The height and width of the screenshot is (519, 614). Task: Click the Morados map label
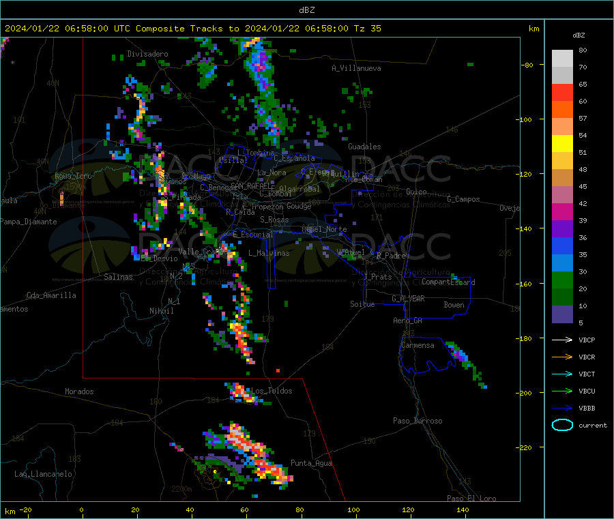click(79, 391)
